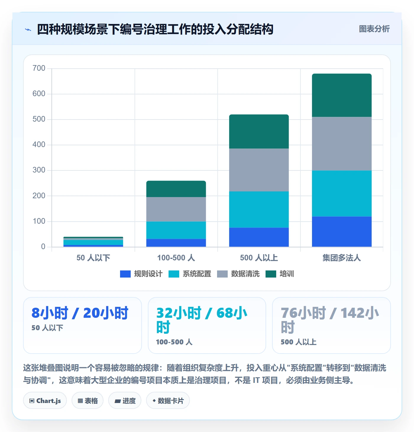
Task: Select the Chart.js tag chip
Action: tap(45, 401)
